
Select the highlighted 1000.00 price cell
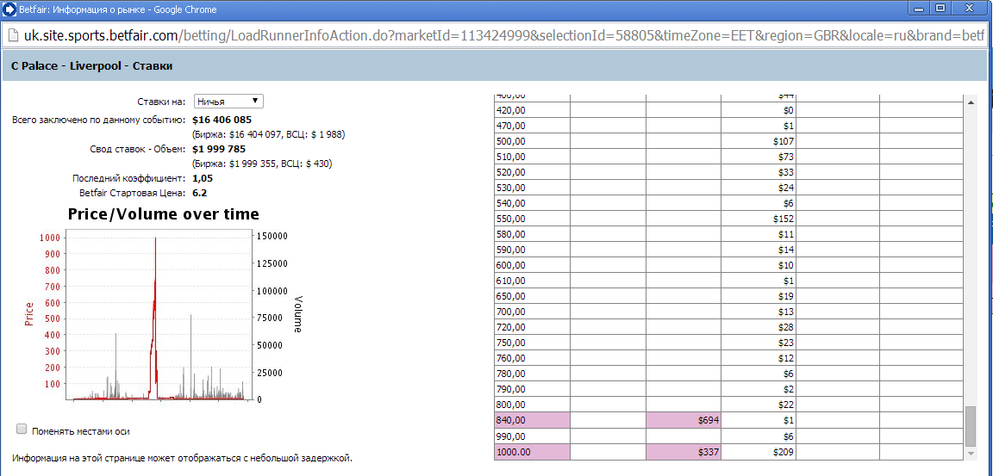tap(532, 451)
